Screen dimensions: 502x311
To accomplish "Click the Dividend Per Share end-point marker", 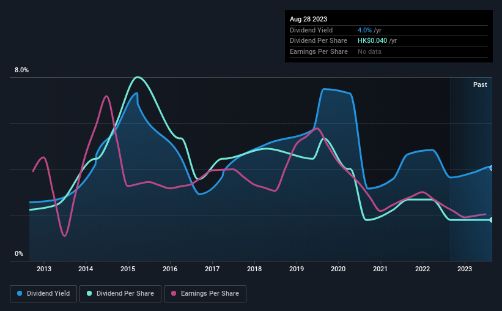I will (492, 220).
